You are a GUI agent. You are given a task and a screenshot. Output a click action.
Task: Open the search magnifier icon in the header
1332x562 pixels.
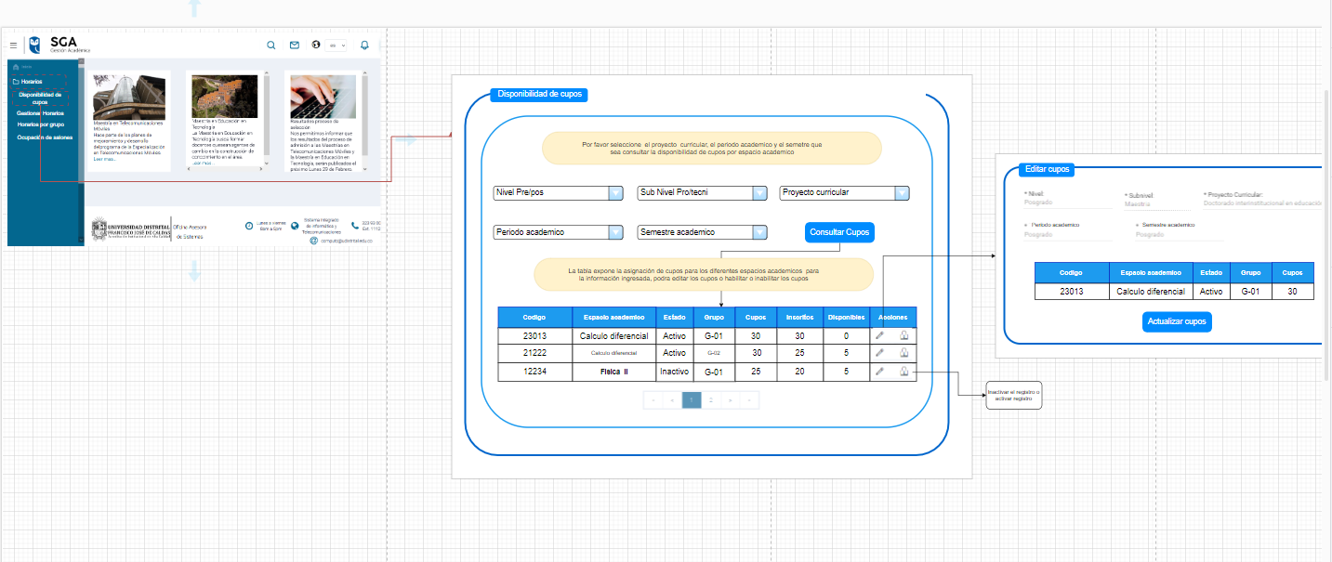click(x=271, y=45)
